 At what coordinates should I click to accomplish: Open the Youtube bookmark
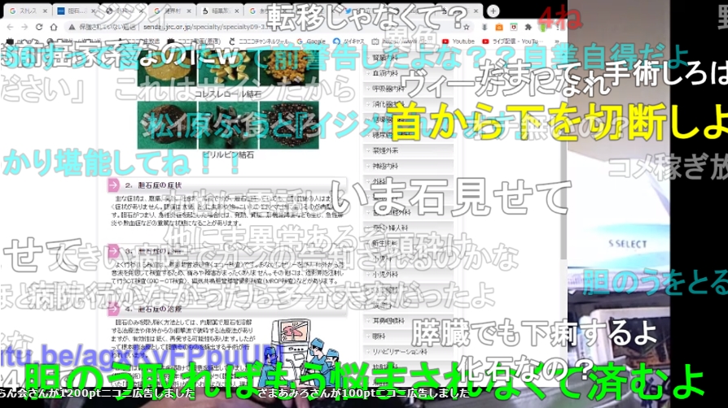point(458,41)
